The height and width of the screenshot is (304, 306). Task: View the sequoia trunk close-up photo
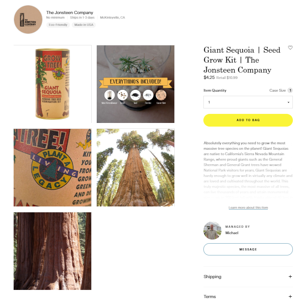[53, 251]
